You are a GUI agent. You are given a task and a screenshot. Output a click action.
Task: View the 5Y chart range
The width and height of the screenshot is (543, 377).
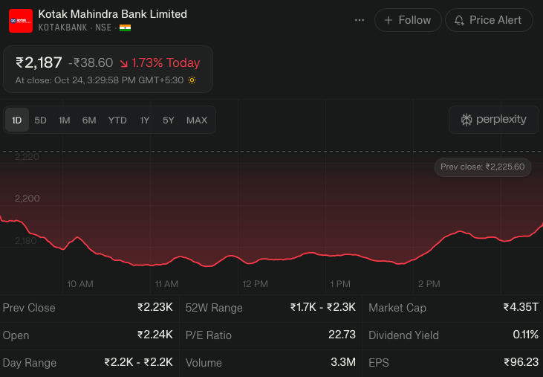(169, 120)
